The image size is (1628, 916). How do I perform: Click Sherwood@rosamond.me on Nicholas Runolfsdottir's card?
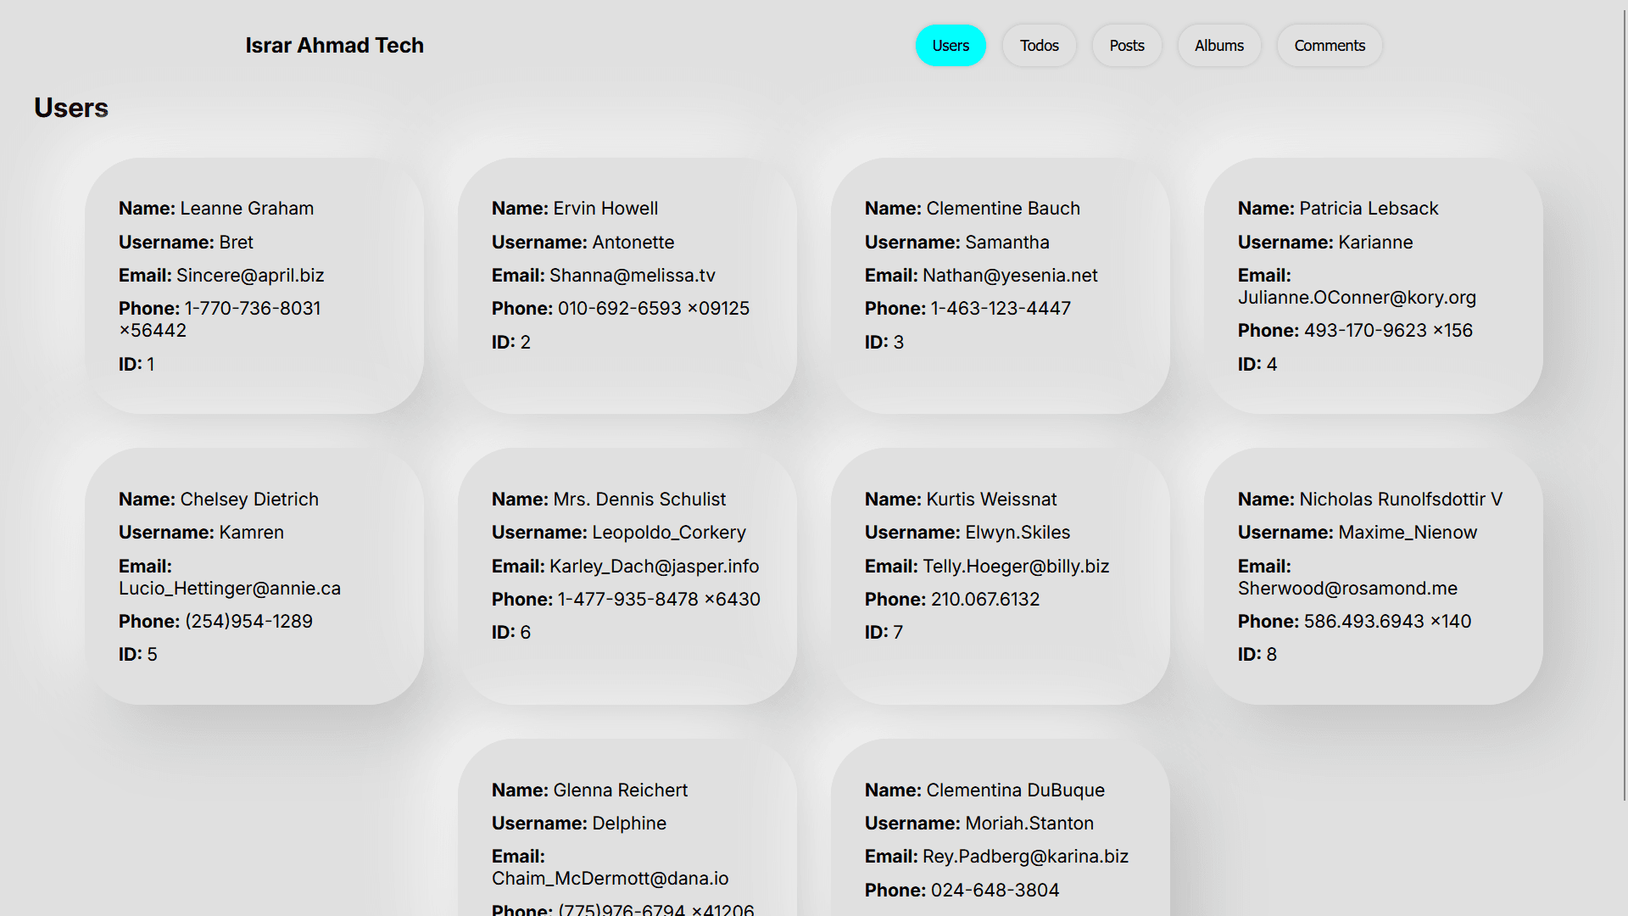click(1347, 588)
